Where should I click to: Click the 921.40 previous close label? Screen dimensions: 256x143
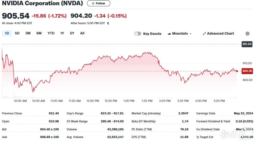click(247, 44)
